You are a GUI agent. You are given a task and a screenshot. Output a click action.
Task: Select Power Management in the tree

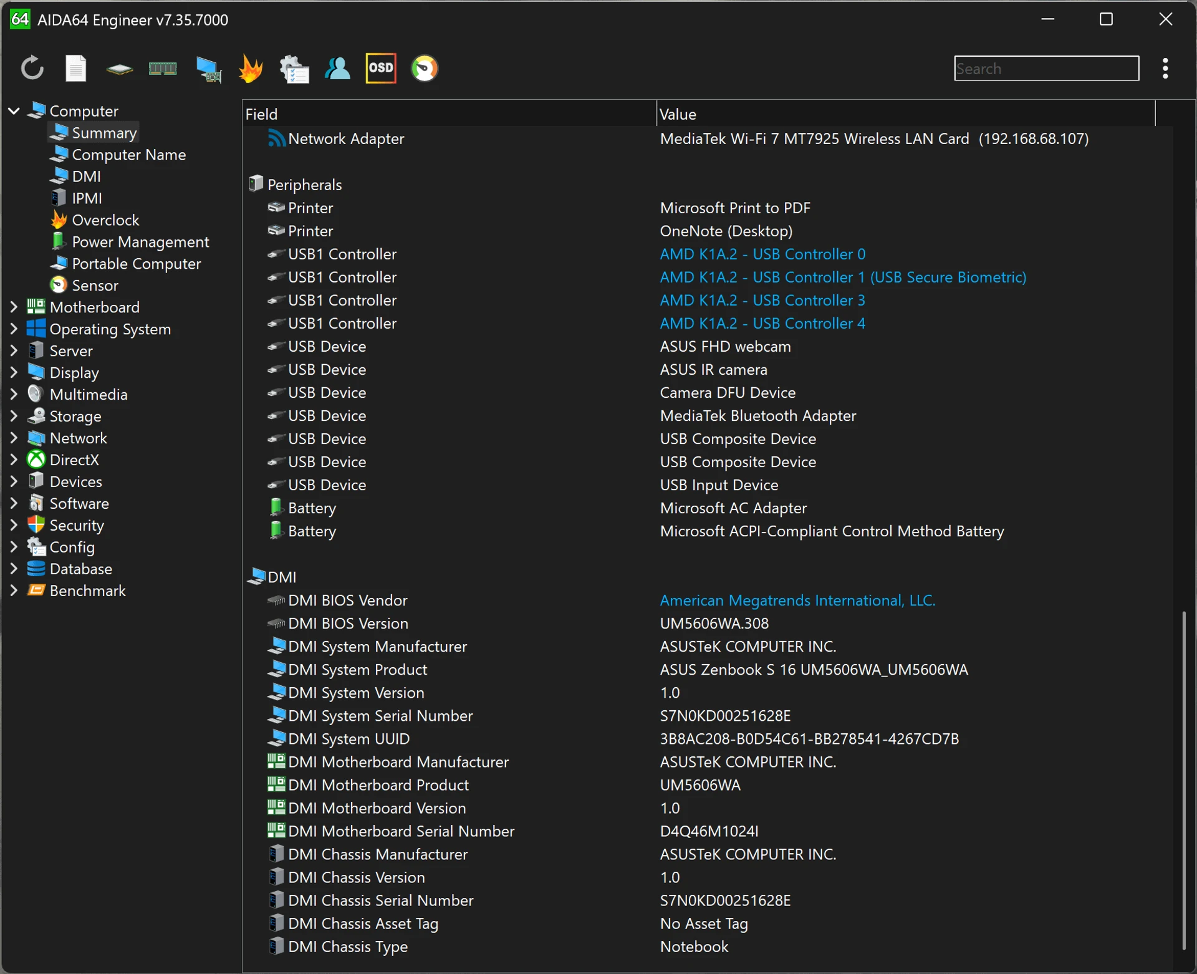pyautogui.click(x=130, y=242)
